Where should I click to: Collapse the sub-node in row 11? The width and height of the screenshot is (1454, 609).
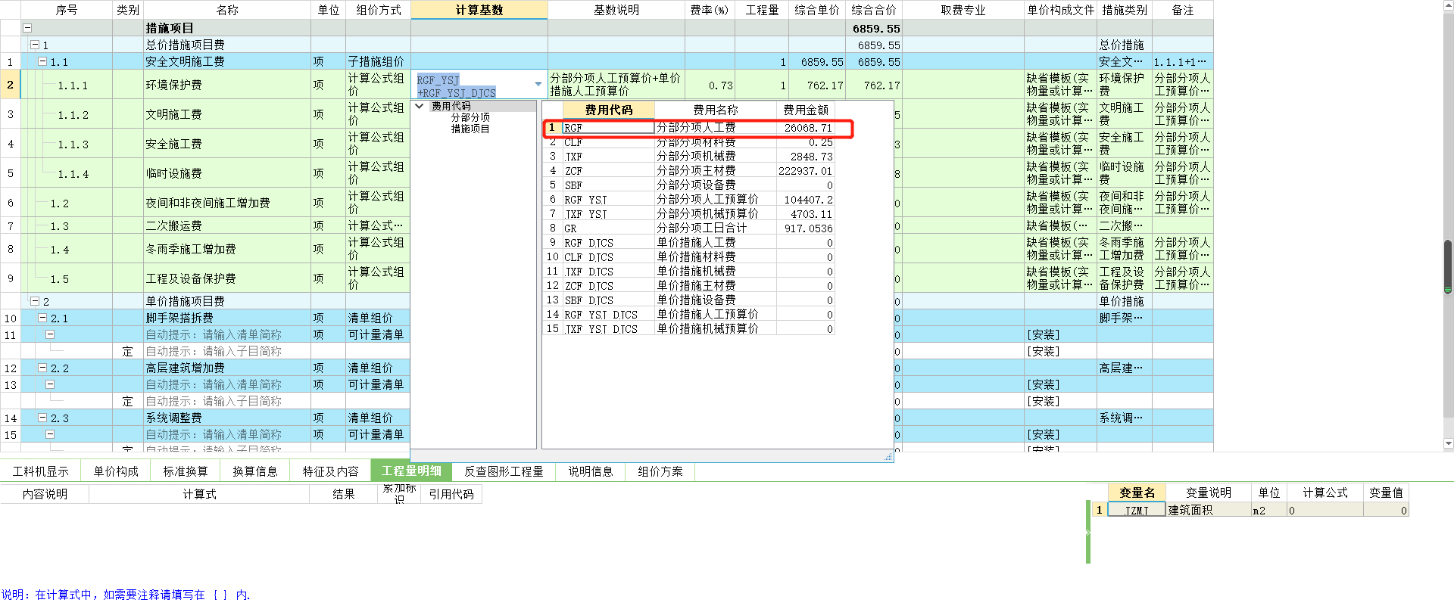(50, 334)
